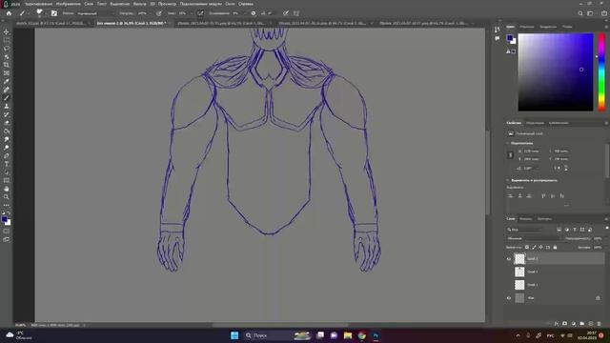Select the Eraser tool
610x343 pixels.
pos(7,123)
